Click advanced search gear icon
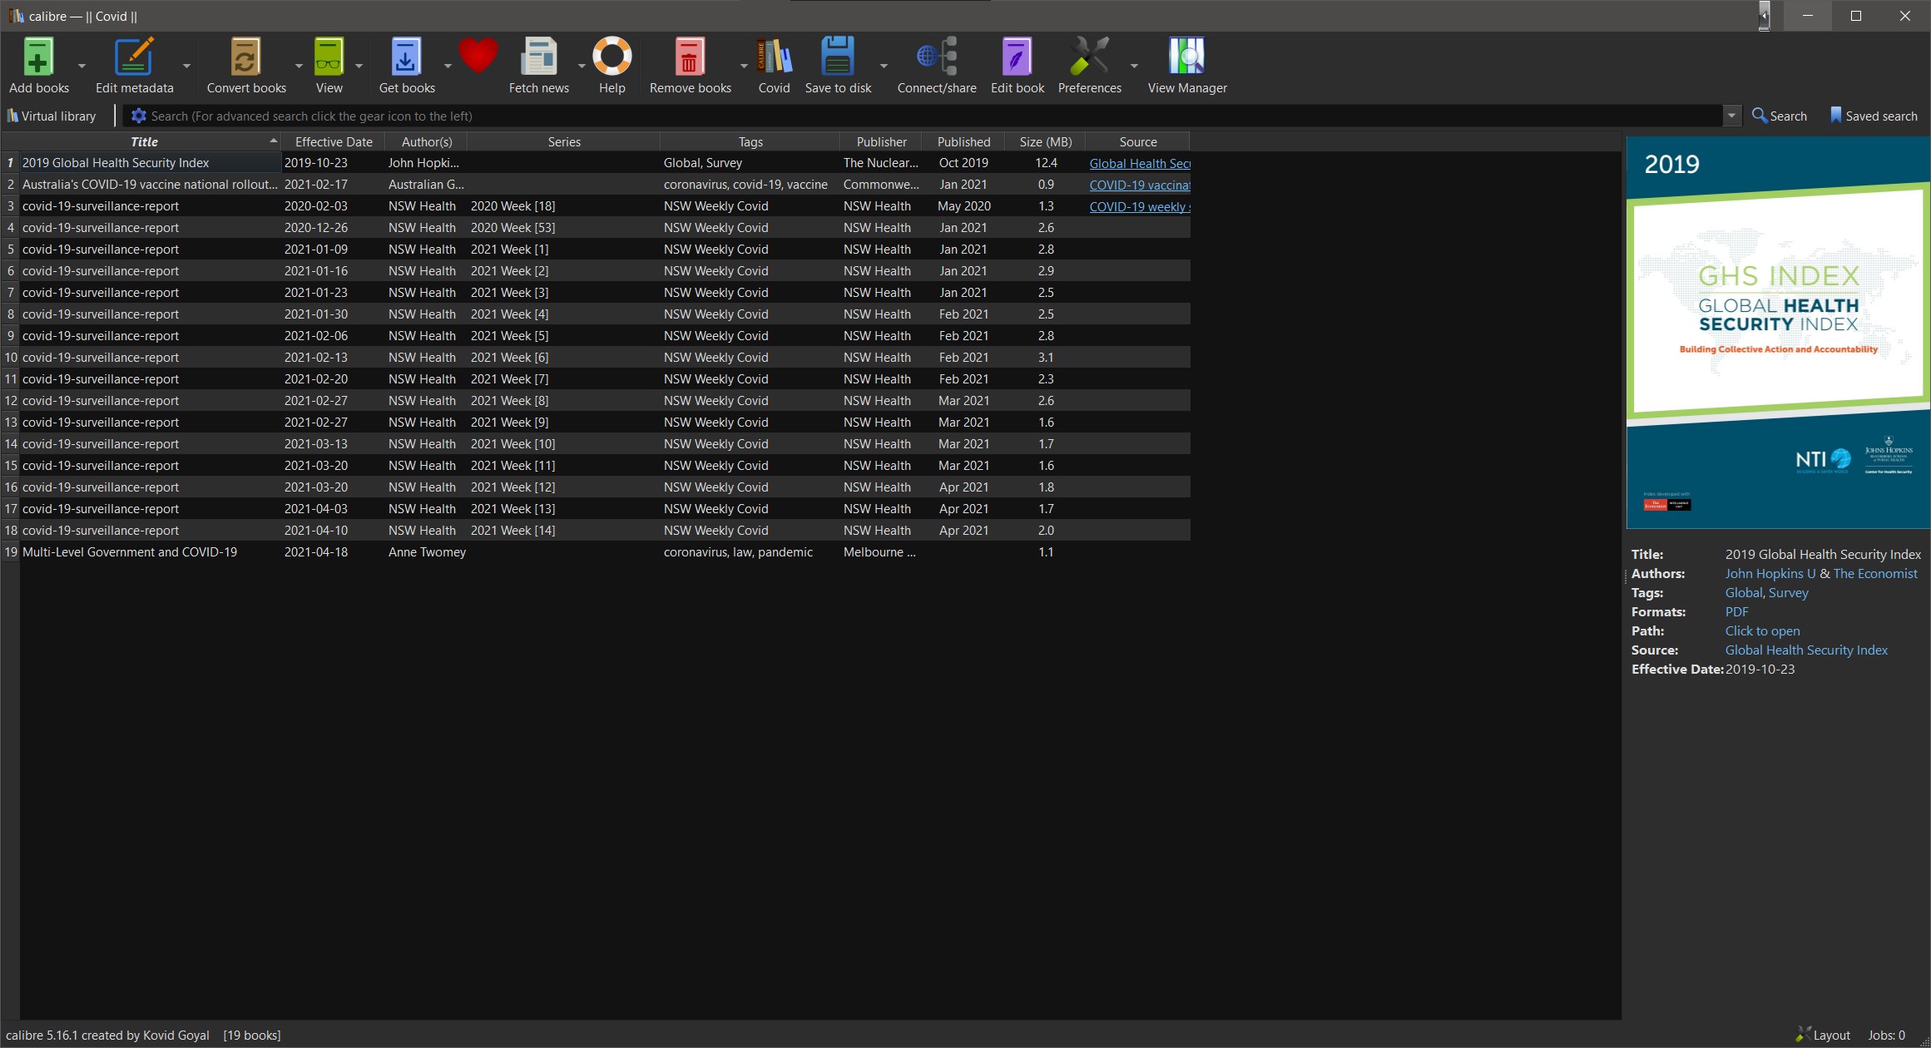Viewport: 1931px width, 1048px height. pos(139,116)
